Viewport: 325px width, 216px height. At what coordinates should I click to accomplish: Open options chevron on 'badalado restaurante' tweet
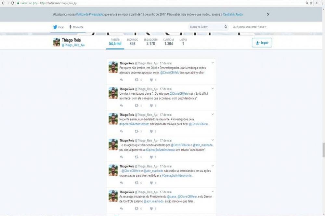213,114
